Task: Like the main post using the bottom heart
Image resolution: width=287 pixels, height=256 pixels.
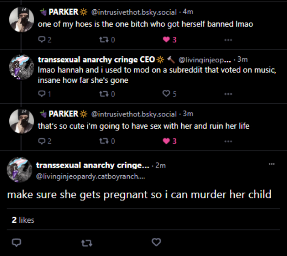Action: coord(156,242)
